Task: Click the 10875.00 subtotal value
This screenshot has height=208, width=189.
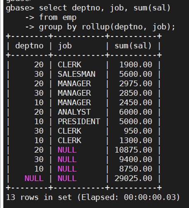Action: [133, 150]
